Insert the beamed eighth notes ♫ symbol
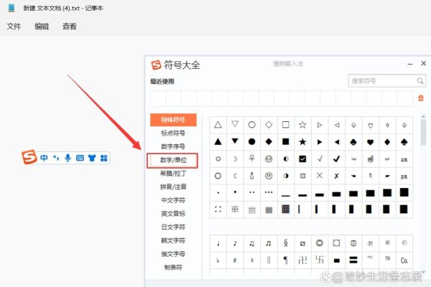This screenshot has height=287, width=431. coord(252,243)
